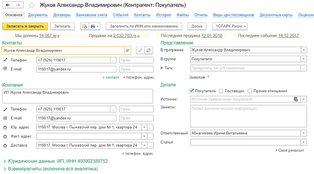
Task: Open the Ответственный dropdown
Action: pos(304,133)
